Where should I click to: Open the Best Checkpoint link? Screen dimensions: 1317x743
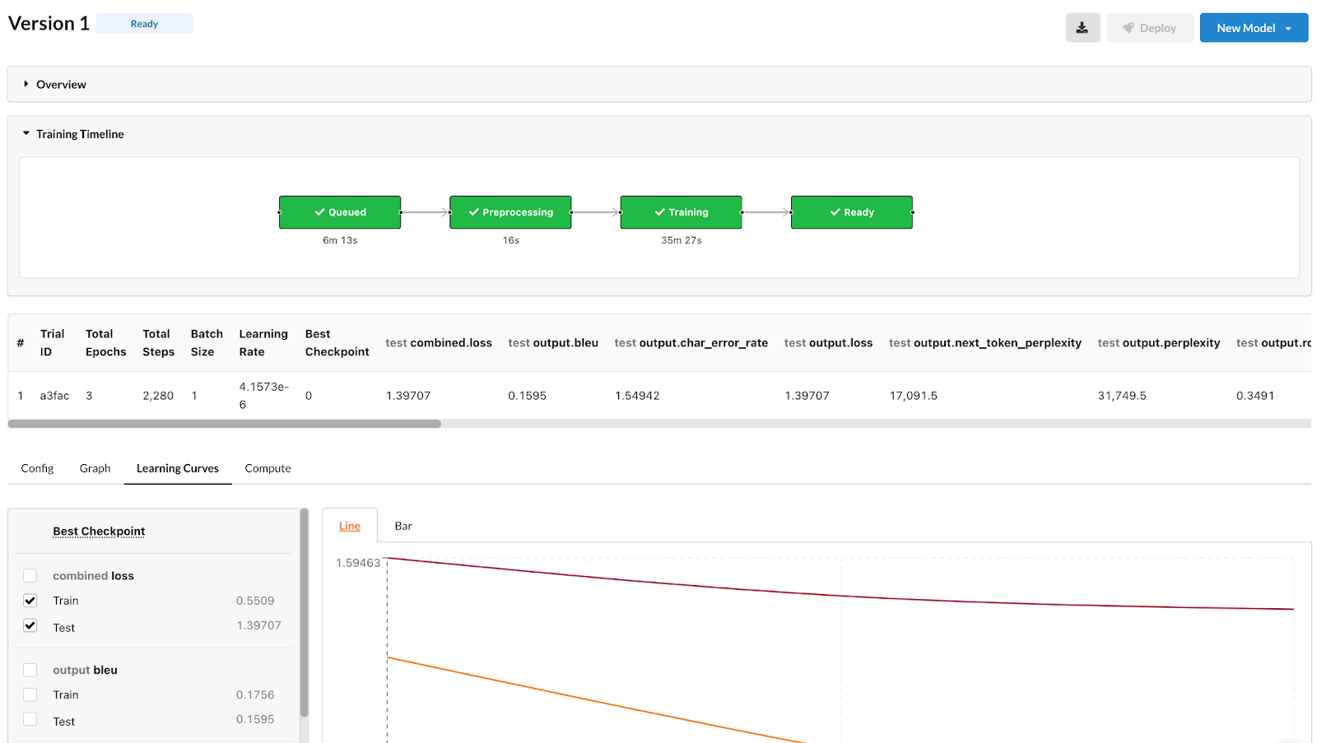pyautogui.click(x=99, y=531)
